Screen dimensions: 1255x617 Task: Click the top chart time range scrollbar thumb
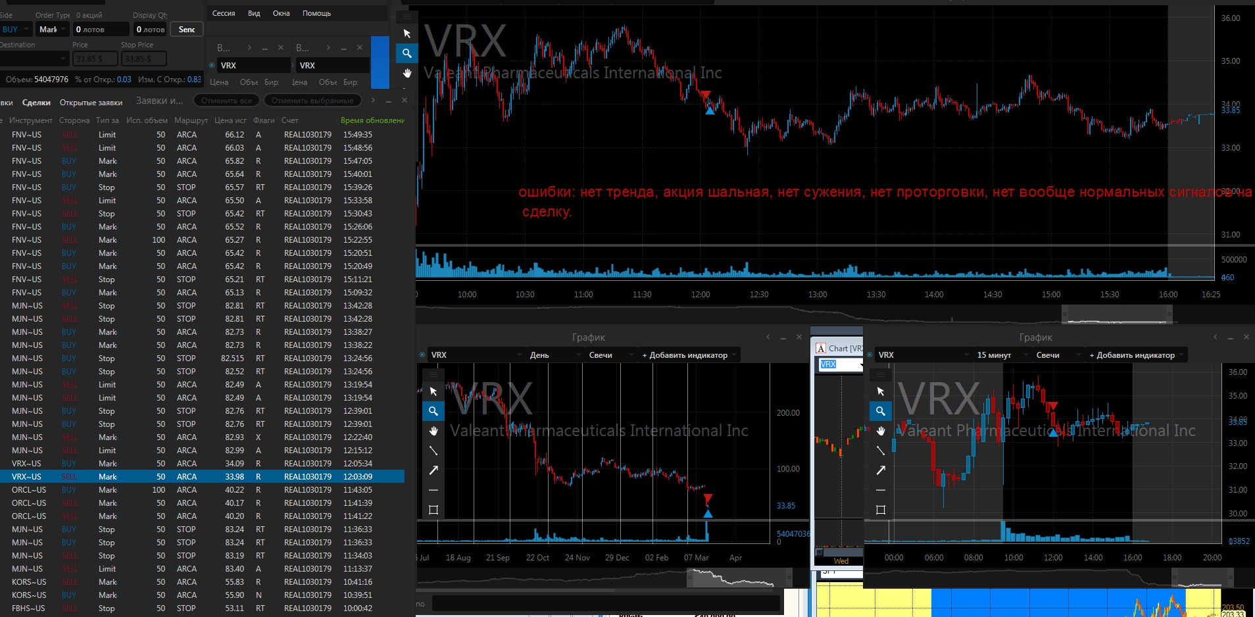coord(1117,314)
